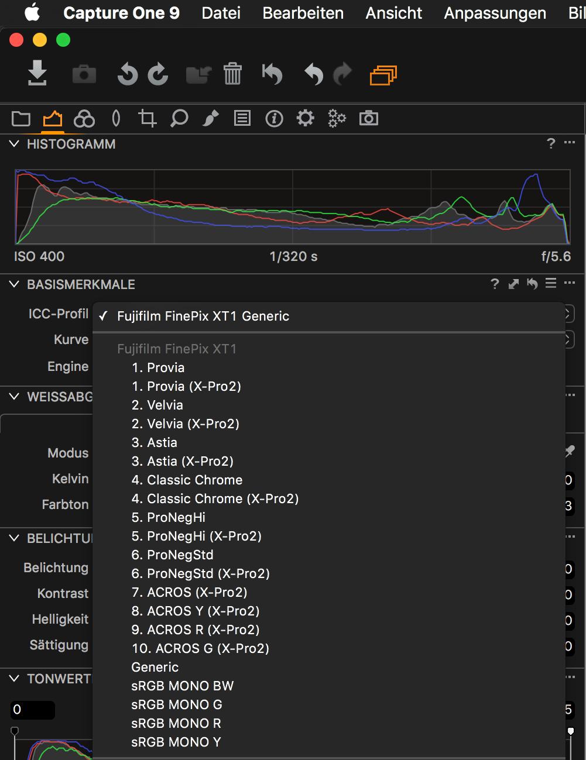Choose 8. ACROS Y (X-Pro2) profile
The width and height of the screenshot is (586, 760).
point(328,611)
